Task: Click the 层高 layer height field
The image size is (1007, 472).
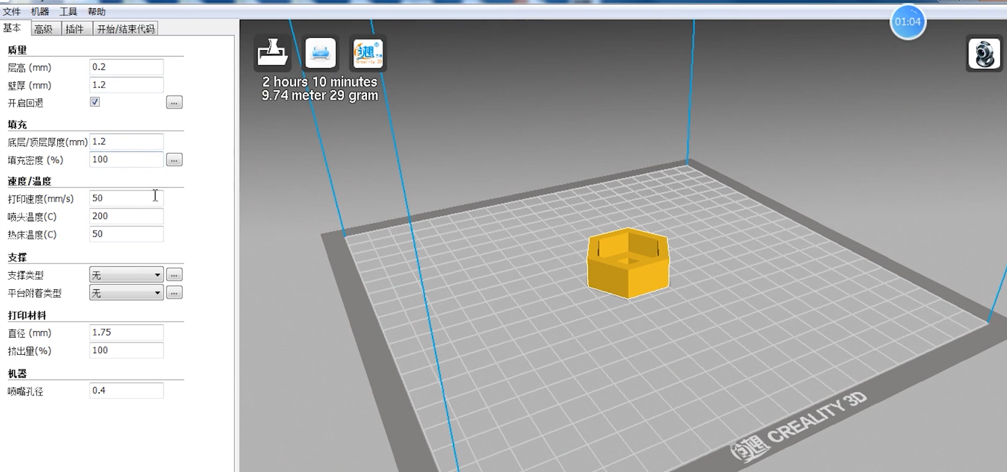Action: [x=126, y=67]
